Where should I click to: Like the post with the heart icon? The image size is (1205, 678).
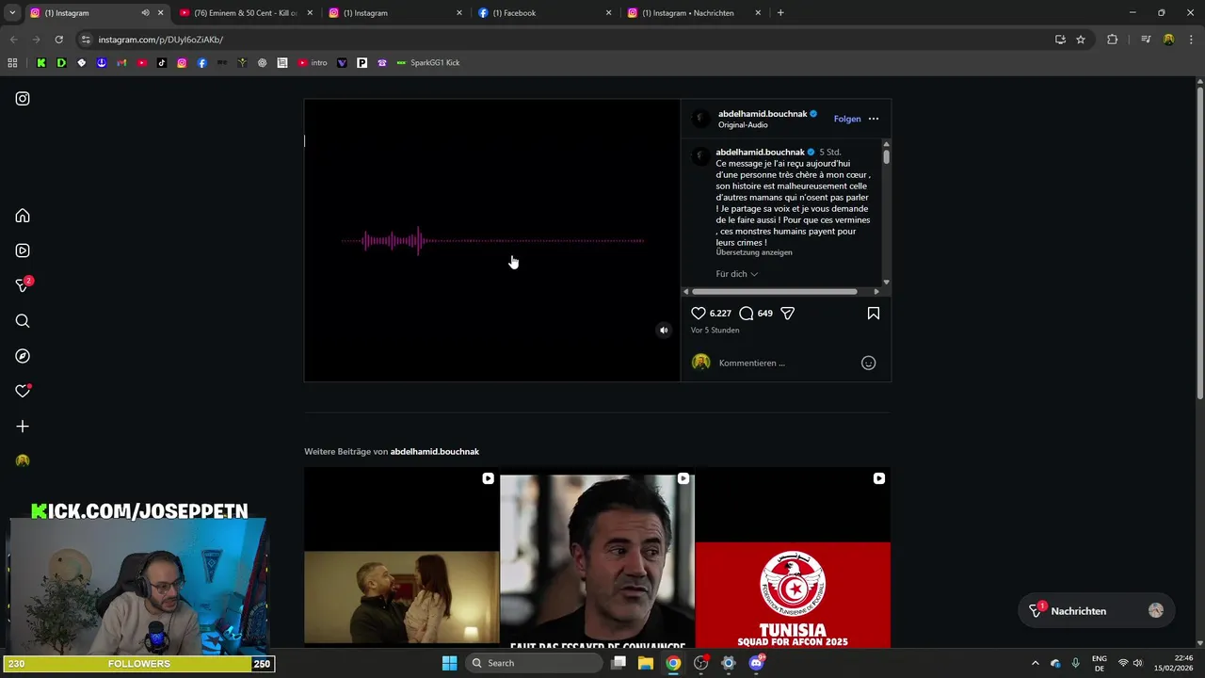coord(699,314)
